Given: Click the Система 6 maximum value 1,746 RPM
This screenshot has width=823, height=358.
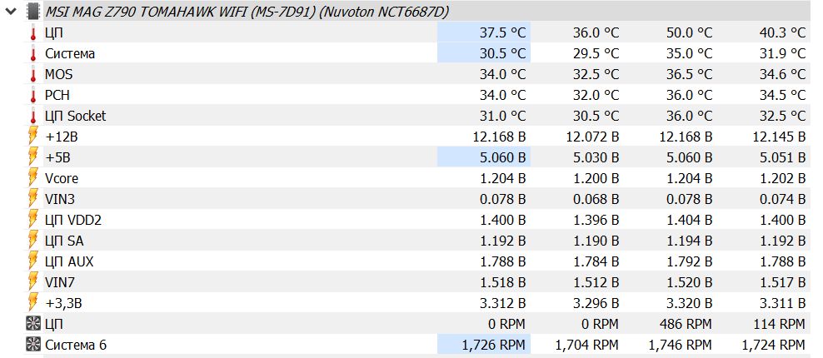Looking at the screenshot, I should pos(681,345).
